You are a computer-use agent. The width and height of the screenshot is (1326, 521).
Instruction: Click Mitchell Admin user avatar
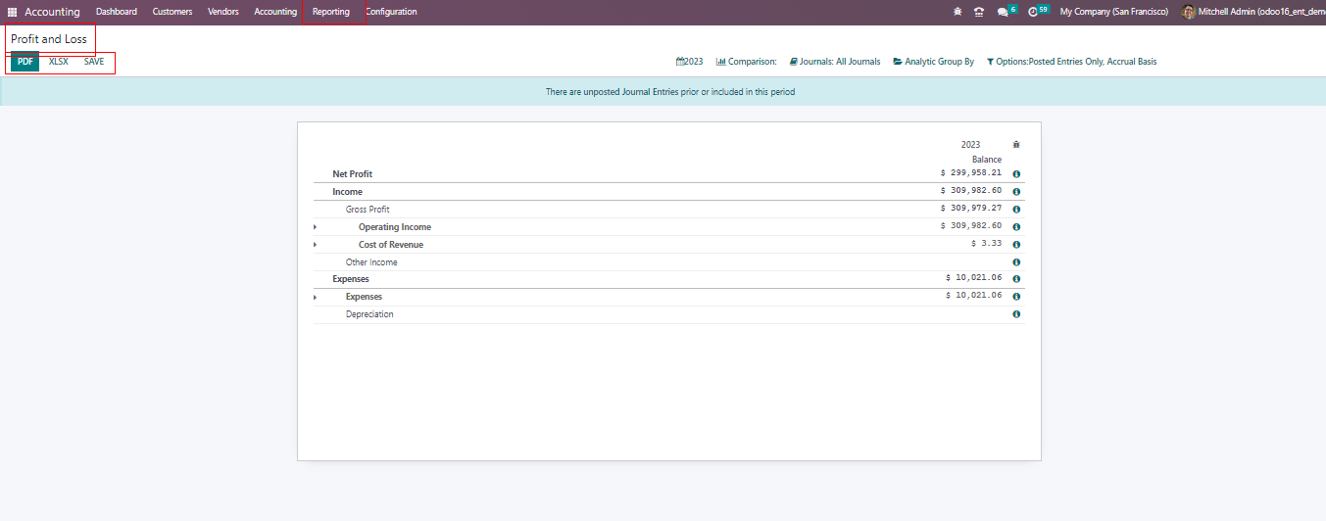[1188, 12]
